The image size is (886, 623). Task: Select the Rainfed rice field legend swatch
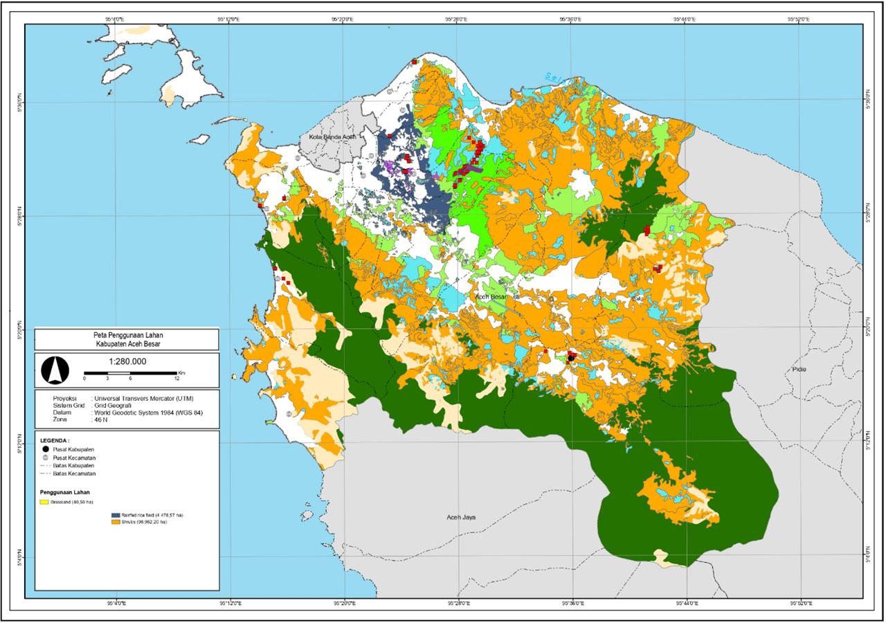(116, 514)
